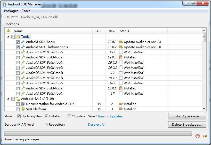Collapse the Android 4.4.2 (API 19) group
Viewport: 211px width, 145px height.
[x=8, y=99]
